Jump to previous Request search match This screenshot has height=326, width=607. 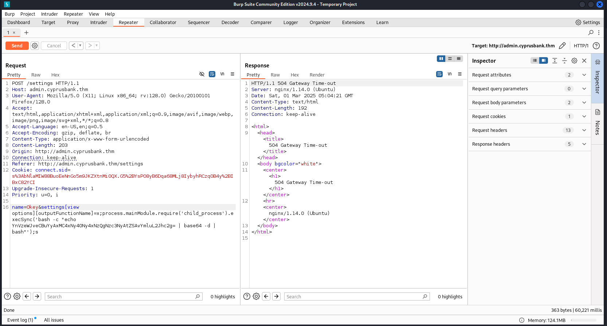pyautogui.click(x=27, y=296)
